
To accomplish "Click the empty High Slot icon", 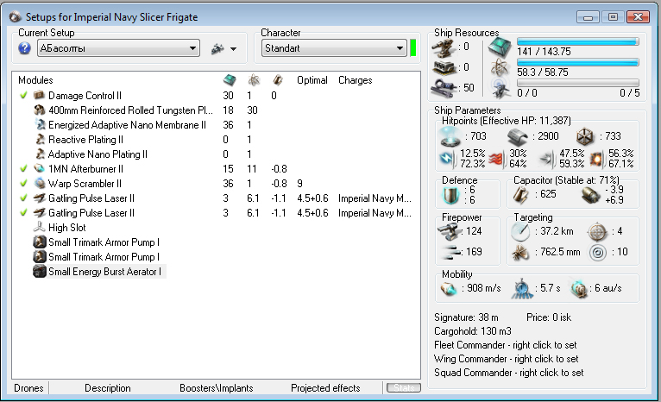I will (x=39, y=228).
